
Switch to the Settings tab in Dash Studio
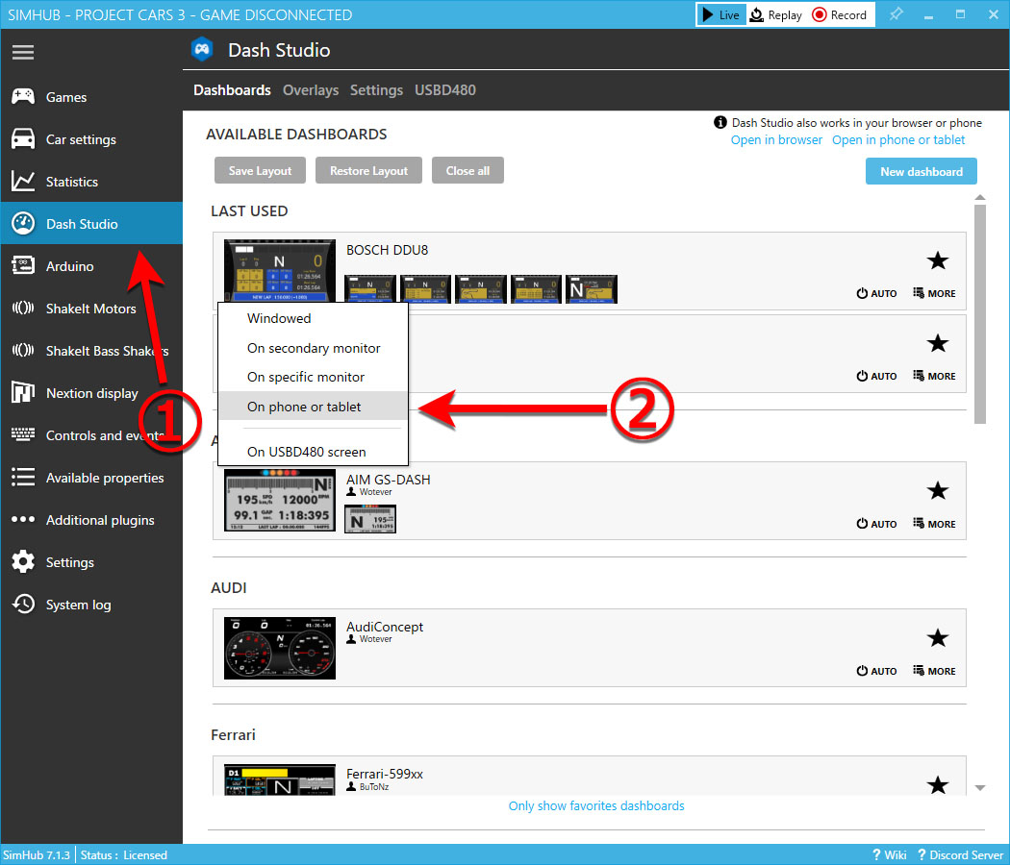[376, 90]
